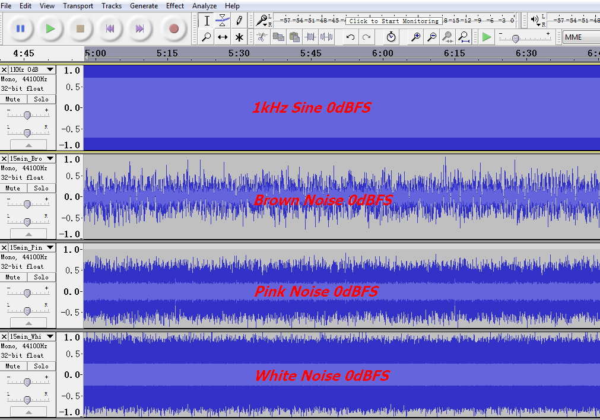600x420 pixels.
Task: Close the 1KHz 0dB track
Action: tap(4, 69)
